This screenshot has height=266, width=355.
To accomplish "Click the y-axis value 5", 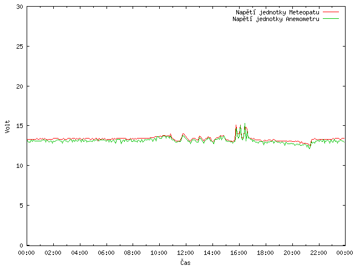I will [x=21, y=206].
